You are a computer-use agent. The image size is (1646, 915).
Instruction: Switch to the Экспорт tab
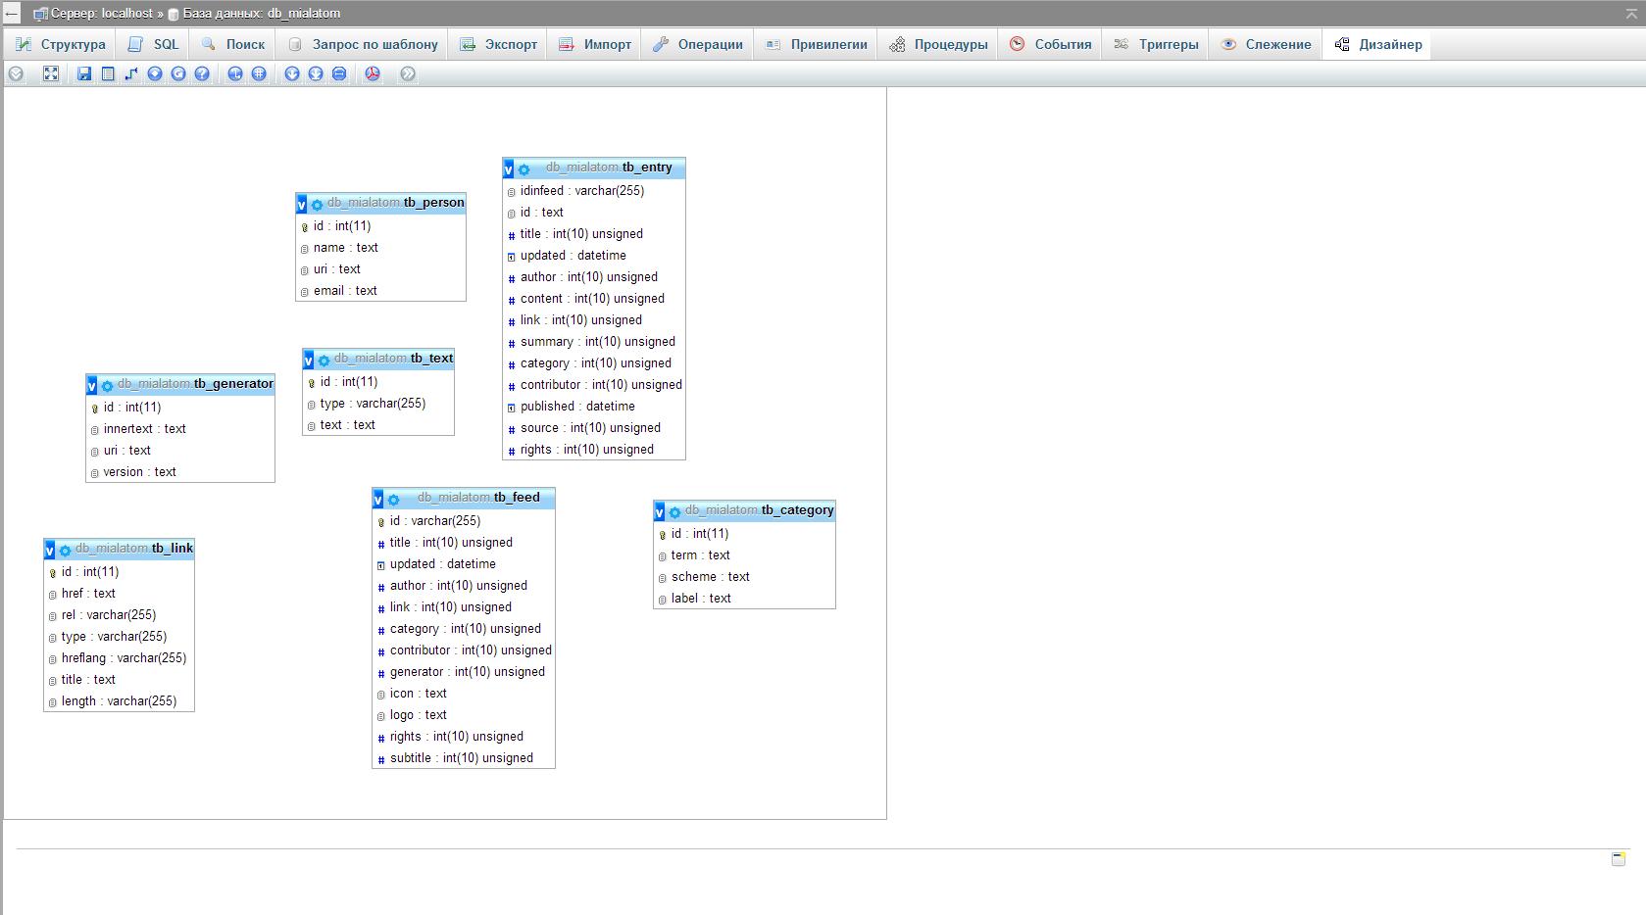tap(499, 44)
